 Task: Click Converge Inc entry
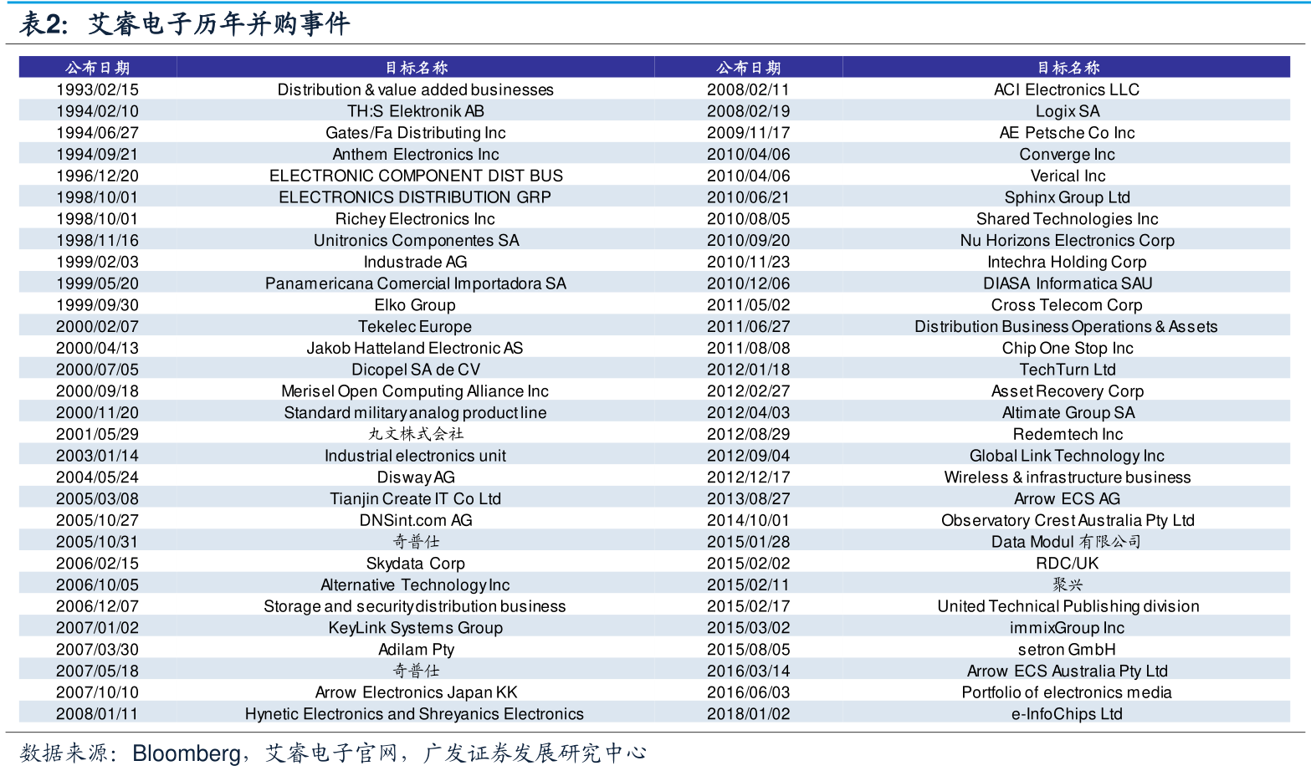pos(1068,155)
